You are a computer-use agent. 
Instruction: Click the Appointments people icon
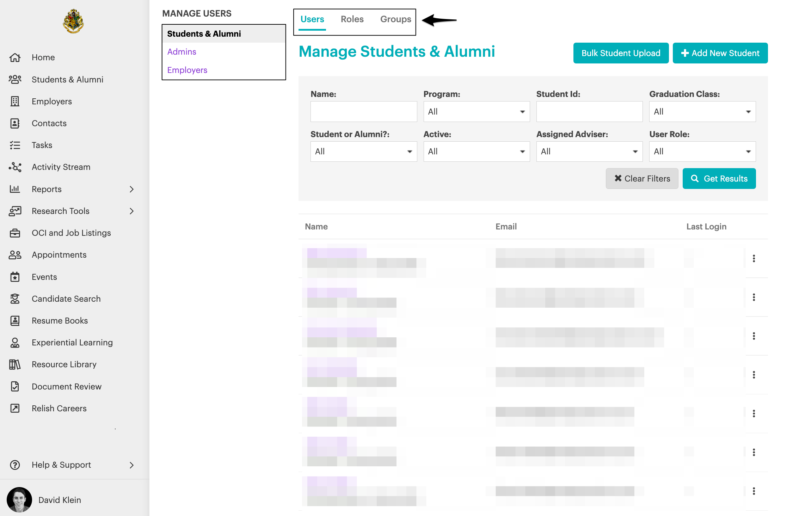15,254
